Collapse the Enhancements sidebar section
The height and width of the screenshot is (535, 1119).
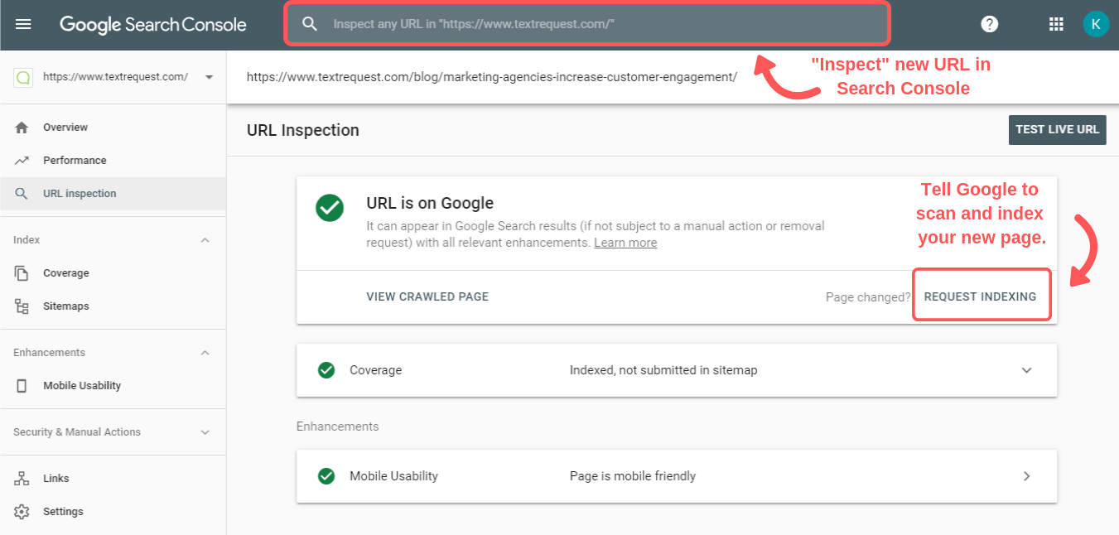[205, 353]
